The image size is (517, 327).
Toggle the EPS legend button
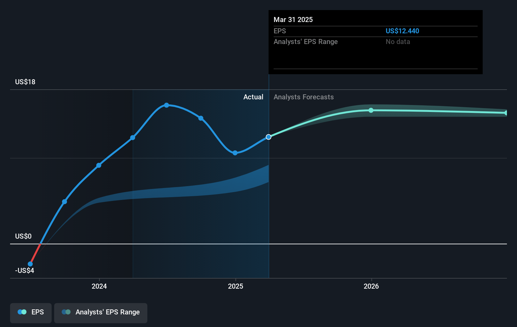(x=31, y=313)
